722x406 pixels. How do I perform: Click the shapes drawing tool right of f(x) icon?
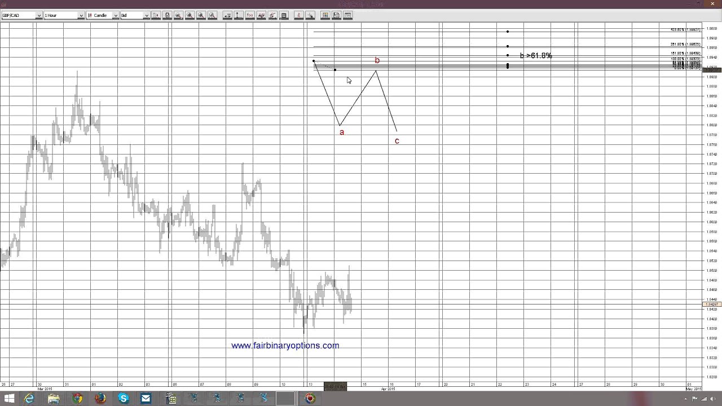261,15
